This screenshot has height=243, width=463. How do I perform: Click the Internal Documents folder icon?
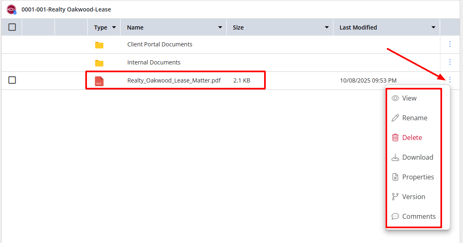coord(99,62)
